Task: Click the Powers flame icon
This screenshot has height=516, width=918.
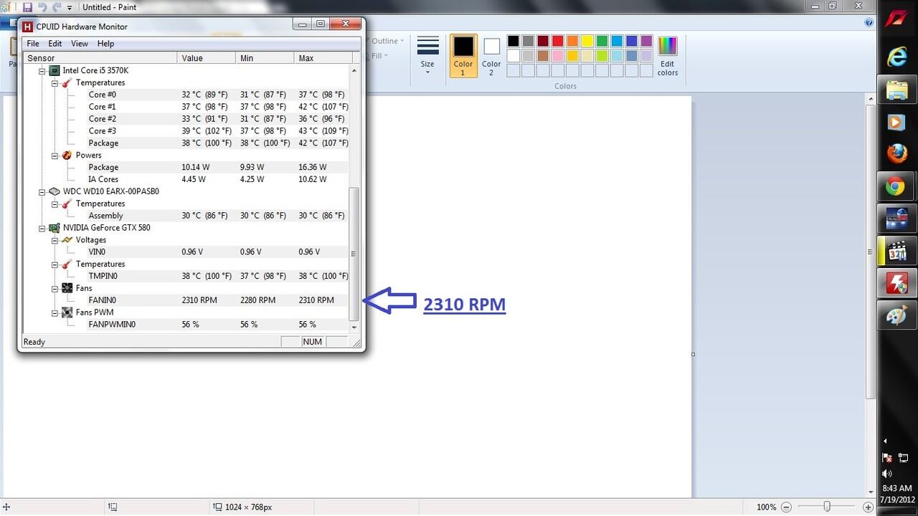Action: [67, 155]
